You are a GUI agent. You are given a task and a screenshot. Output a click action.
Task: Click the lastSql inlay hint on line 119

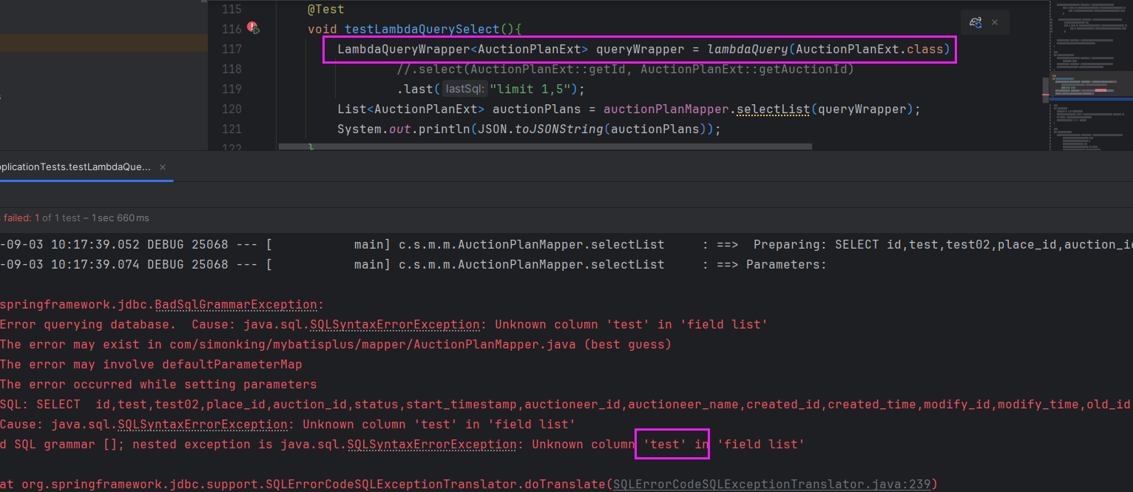(464, 90)
